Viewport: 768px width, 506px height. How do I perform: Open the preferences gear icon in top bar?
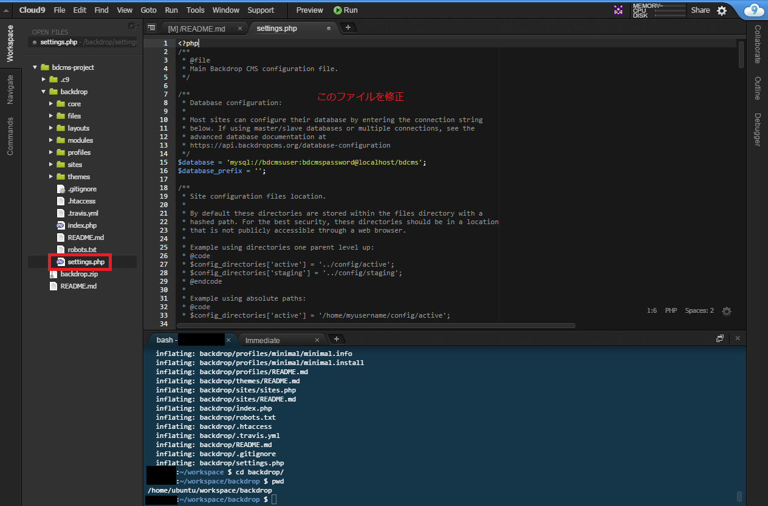point(722,10)
